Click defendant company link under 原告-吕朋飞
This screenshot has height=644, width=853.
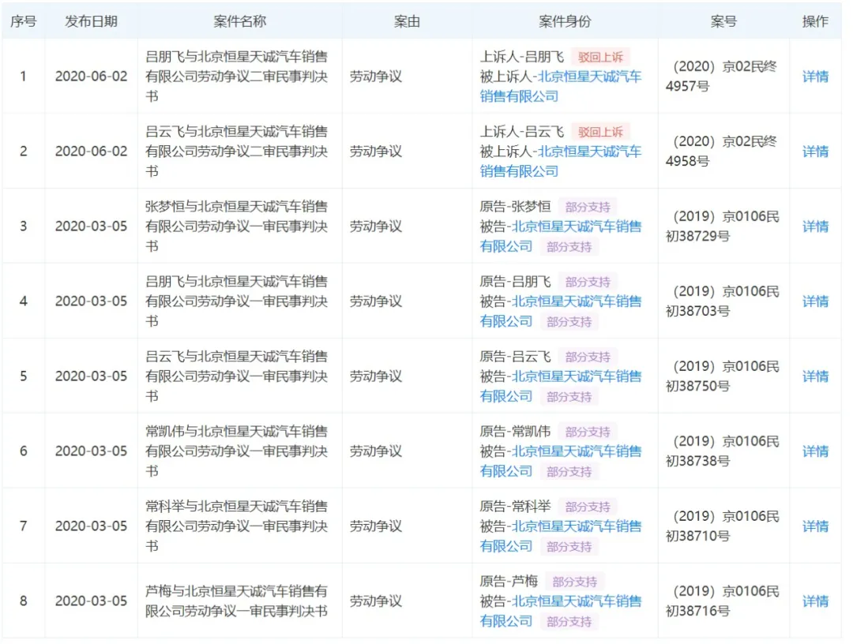pyautogui.click(x=560, y=312)
